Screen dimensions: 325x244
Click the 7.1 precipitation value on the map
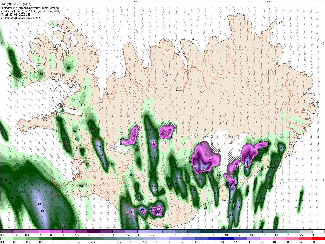[203, 169]
